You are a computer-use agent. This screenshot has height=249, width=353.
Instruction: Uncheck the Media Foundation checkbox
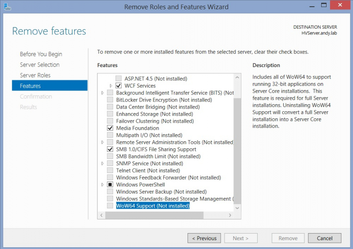click(x=110, y=128)
